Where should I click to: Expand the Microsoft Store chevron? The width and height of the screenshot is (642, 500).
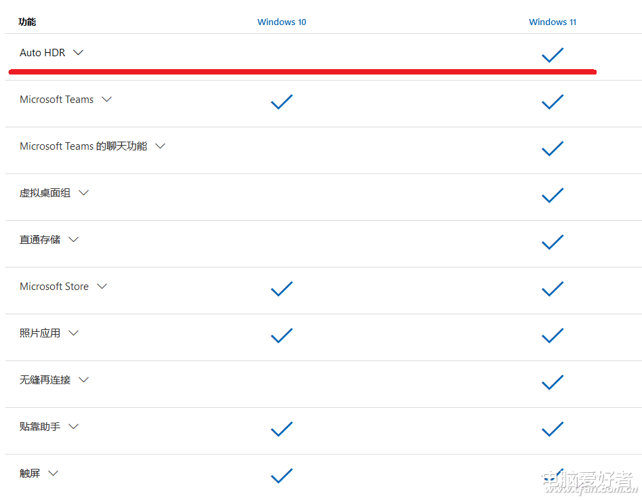102,287
